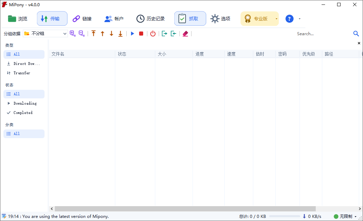
Task: Click the horizontal scrollbar right arrow
Action: click(360, 209)
